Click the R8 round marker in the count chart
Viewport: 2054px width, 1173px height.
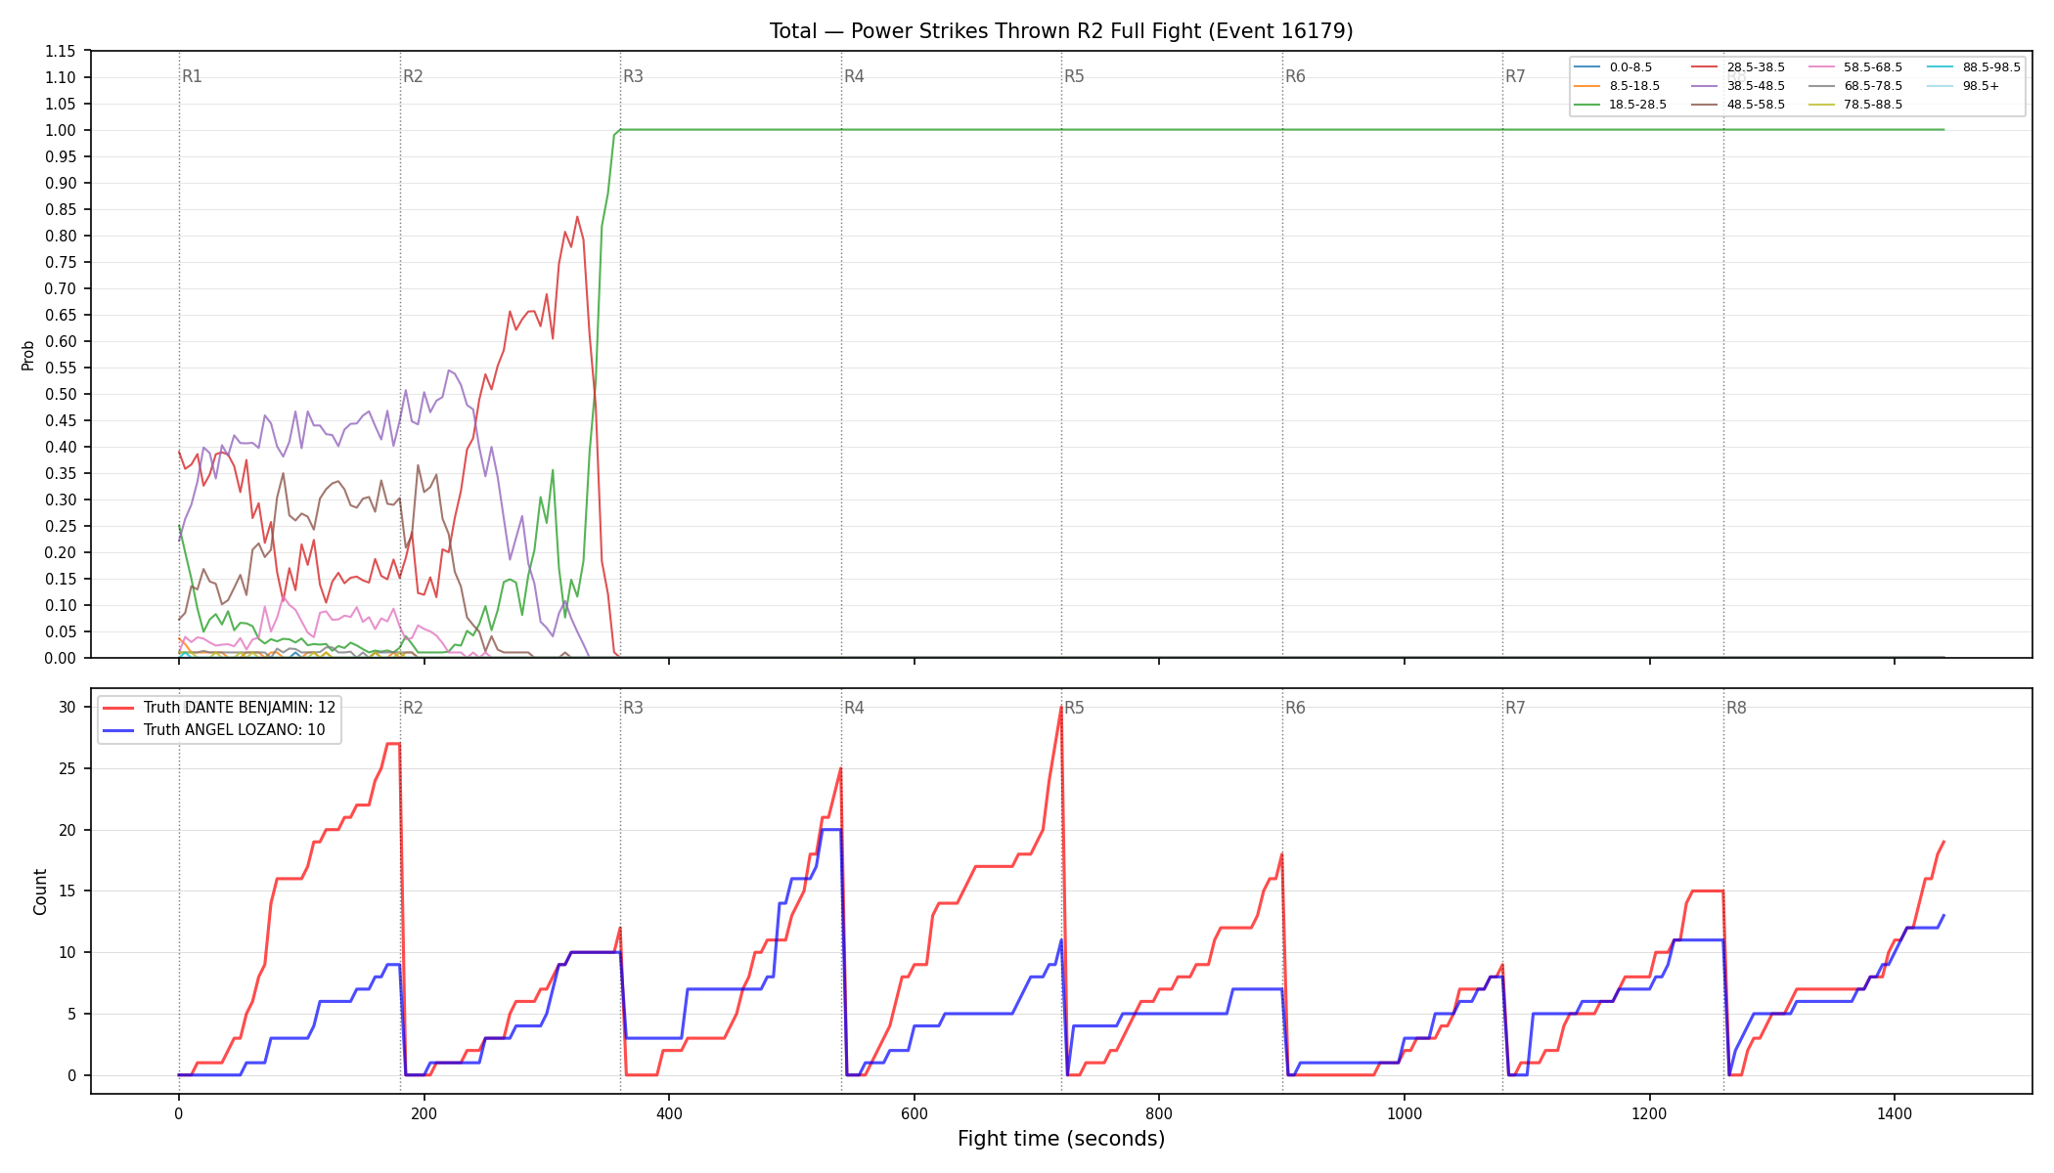pos(1736,708)
